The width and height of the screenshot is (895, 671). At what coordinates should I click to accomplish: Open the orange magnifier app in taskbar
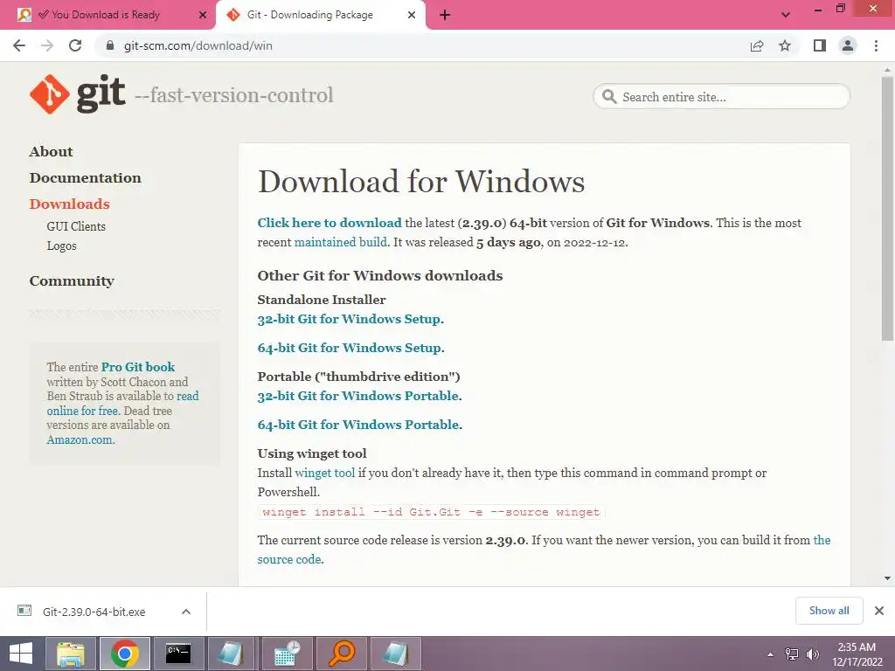tap(342, 654)
